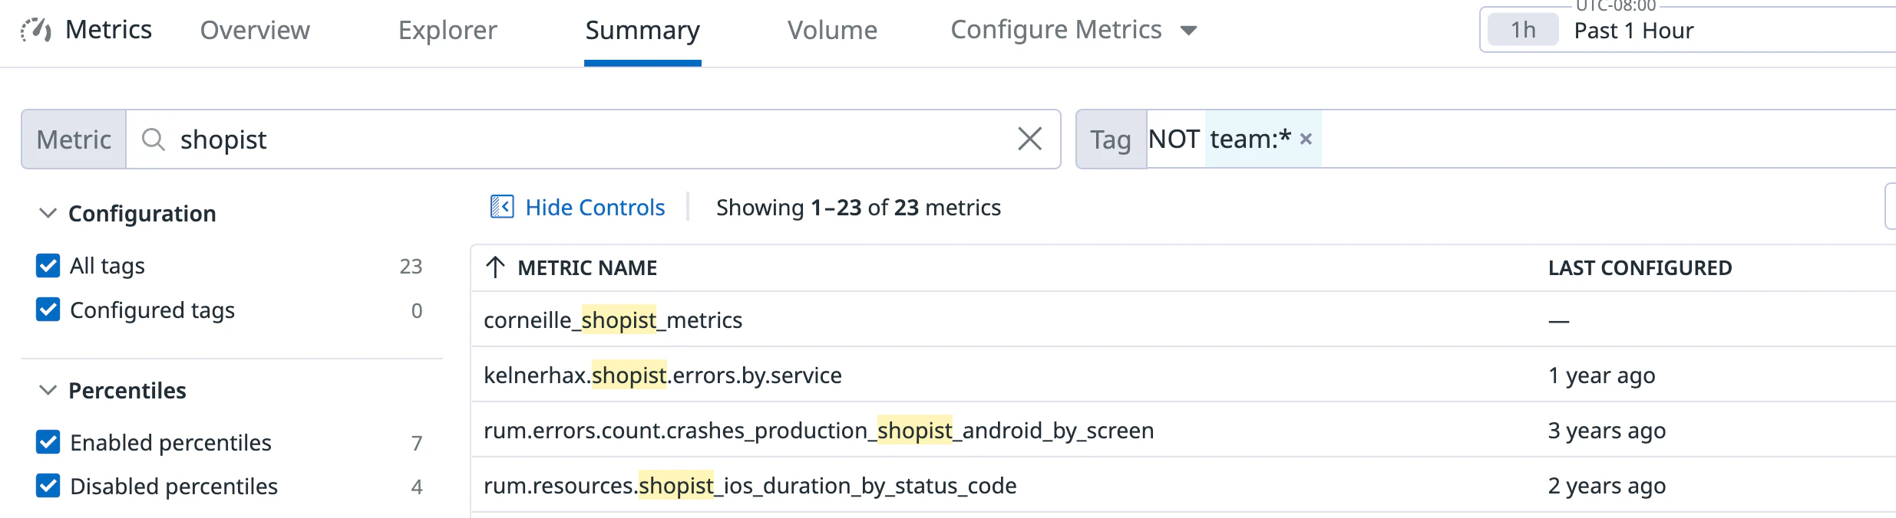Click the METRIC NAME column header
The image size is (1896, 518).
pos(587,267)
